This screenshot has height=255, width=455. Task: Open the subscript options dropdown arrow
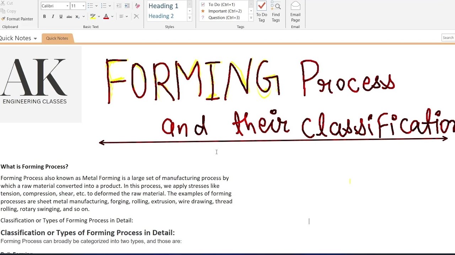coord(84,16)
